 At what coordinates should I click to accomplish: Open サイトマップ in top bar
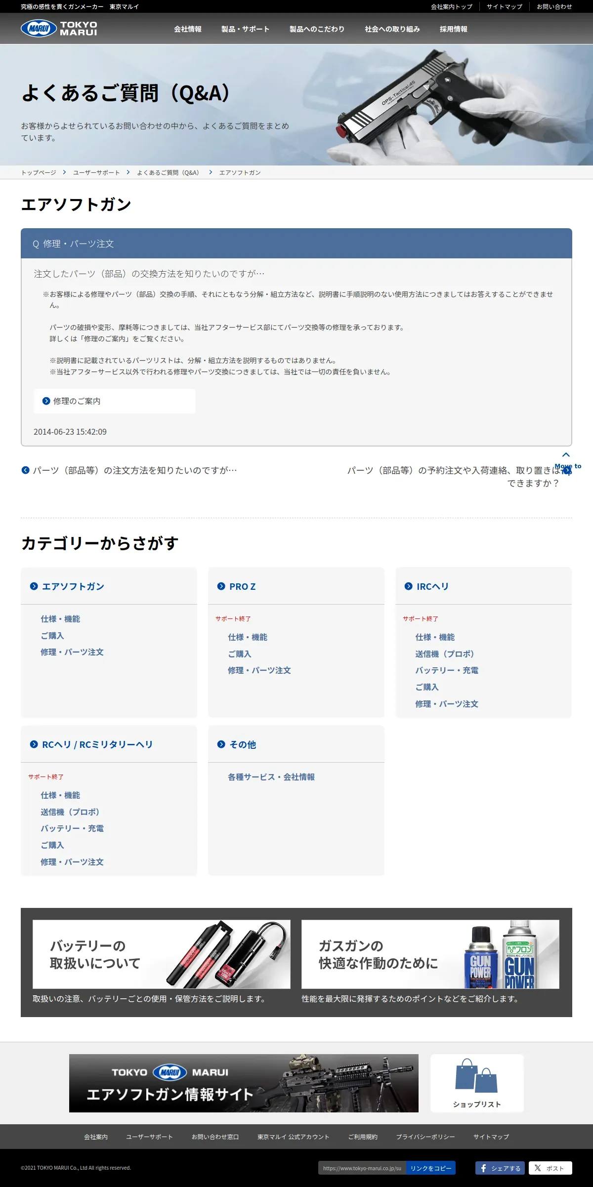(505, 6)
